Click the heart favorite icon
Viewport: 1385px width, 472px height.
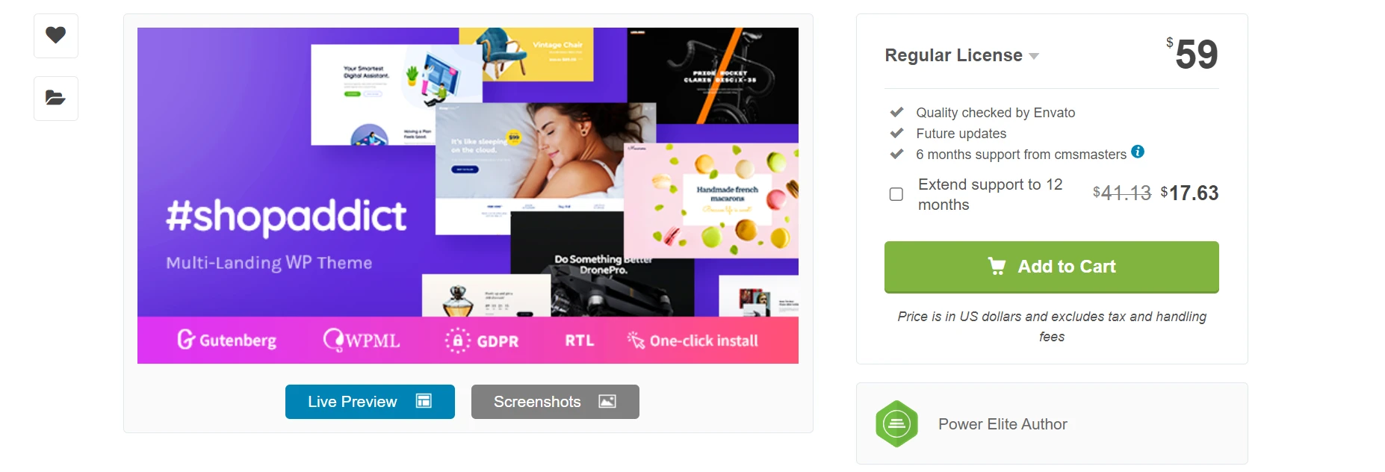pos(55,35)
